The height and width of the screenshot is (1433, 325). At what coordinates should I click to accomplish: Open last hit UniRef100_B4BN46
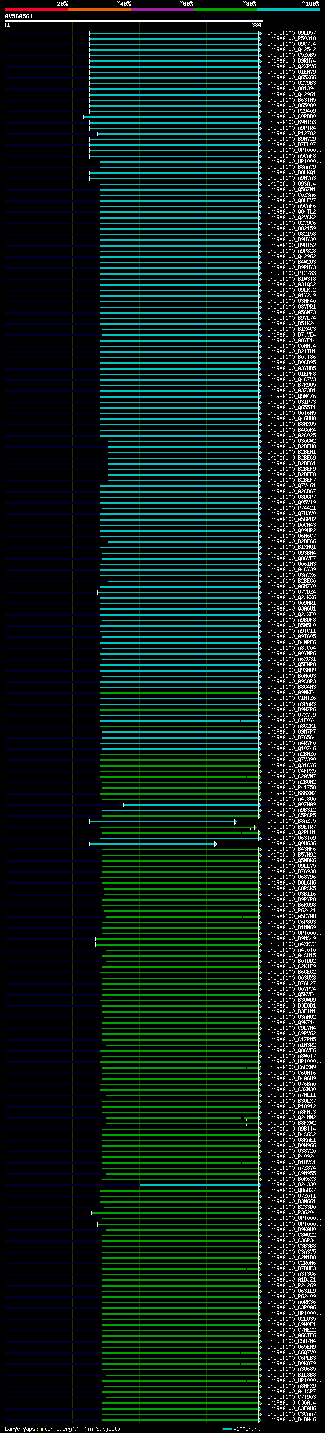coord(291,1420)
